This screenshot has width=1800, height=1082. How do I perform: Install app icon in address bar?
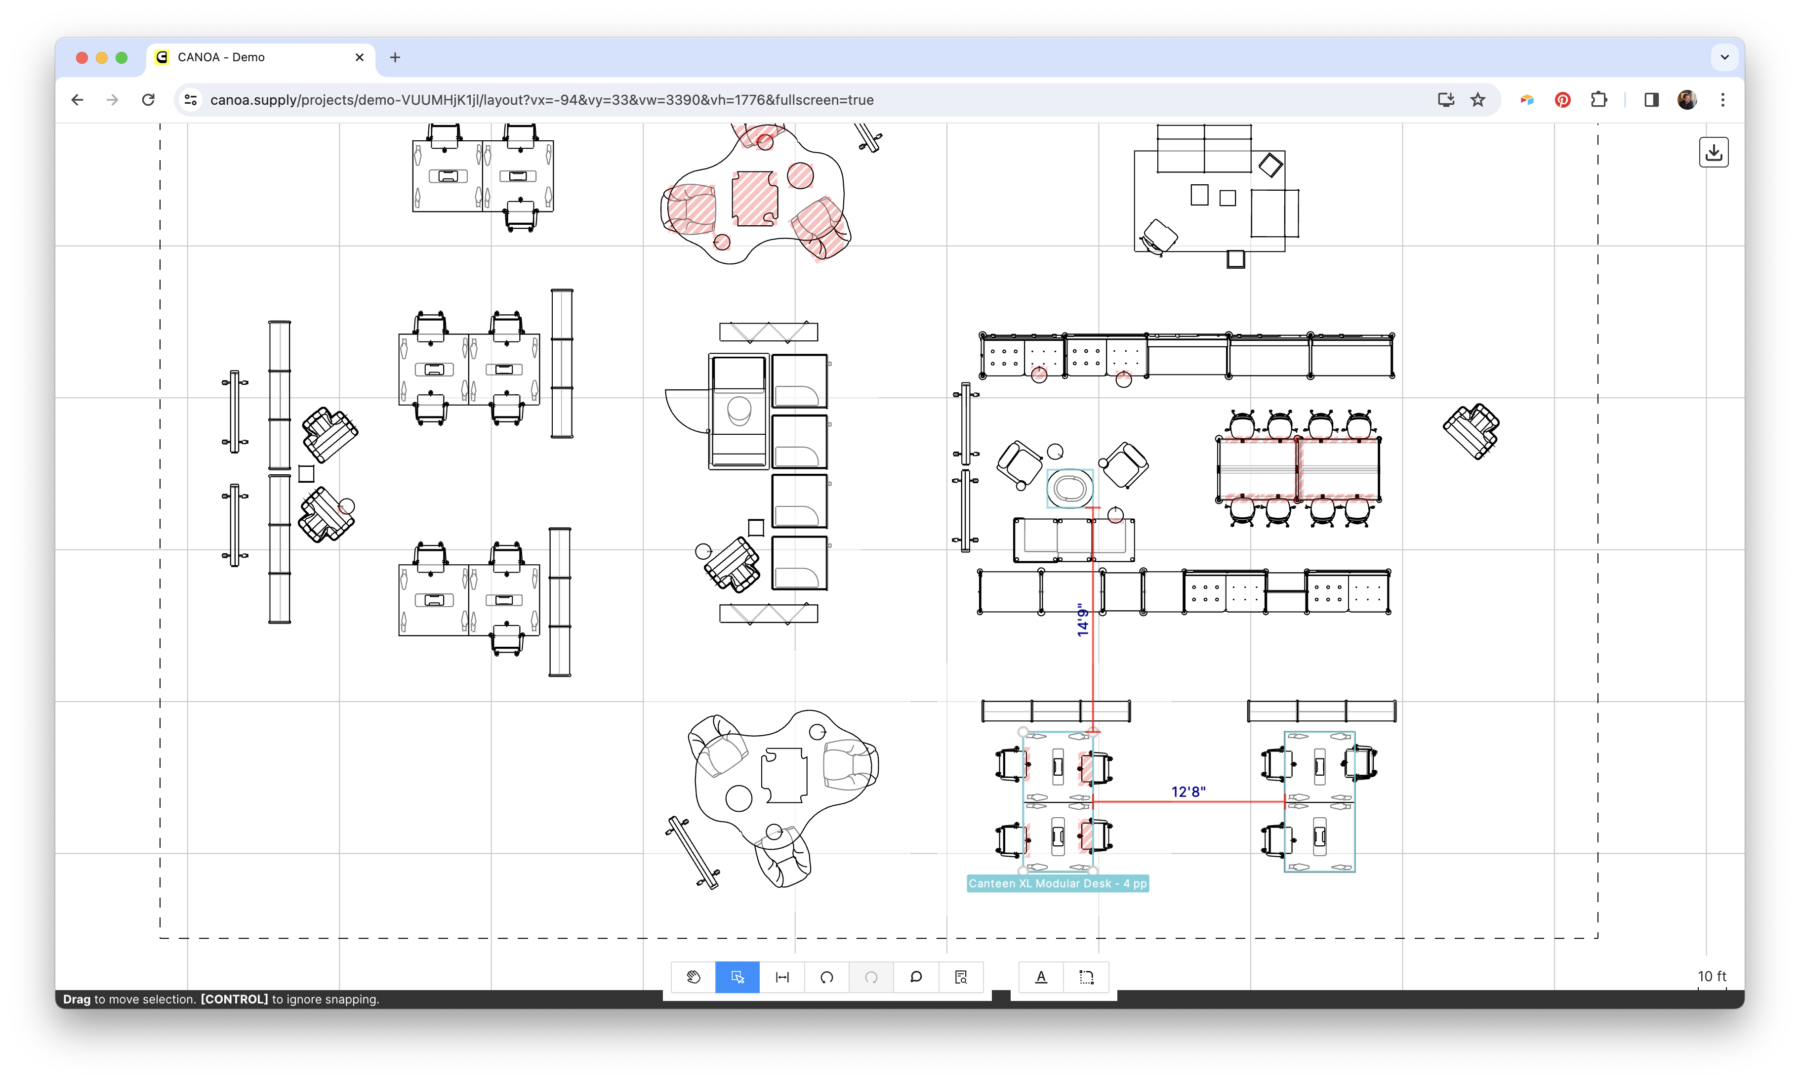pos(1446,100)
